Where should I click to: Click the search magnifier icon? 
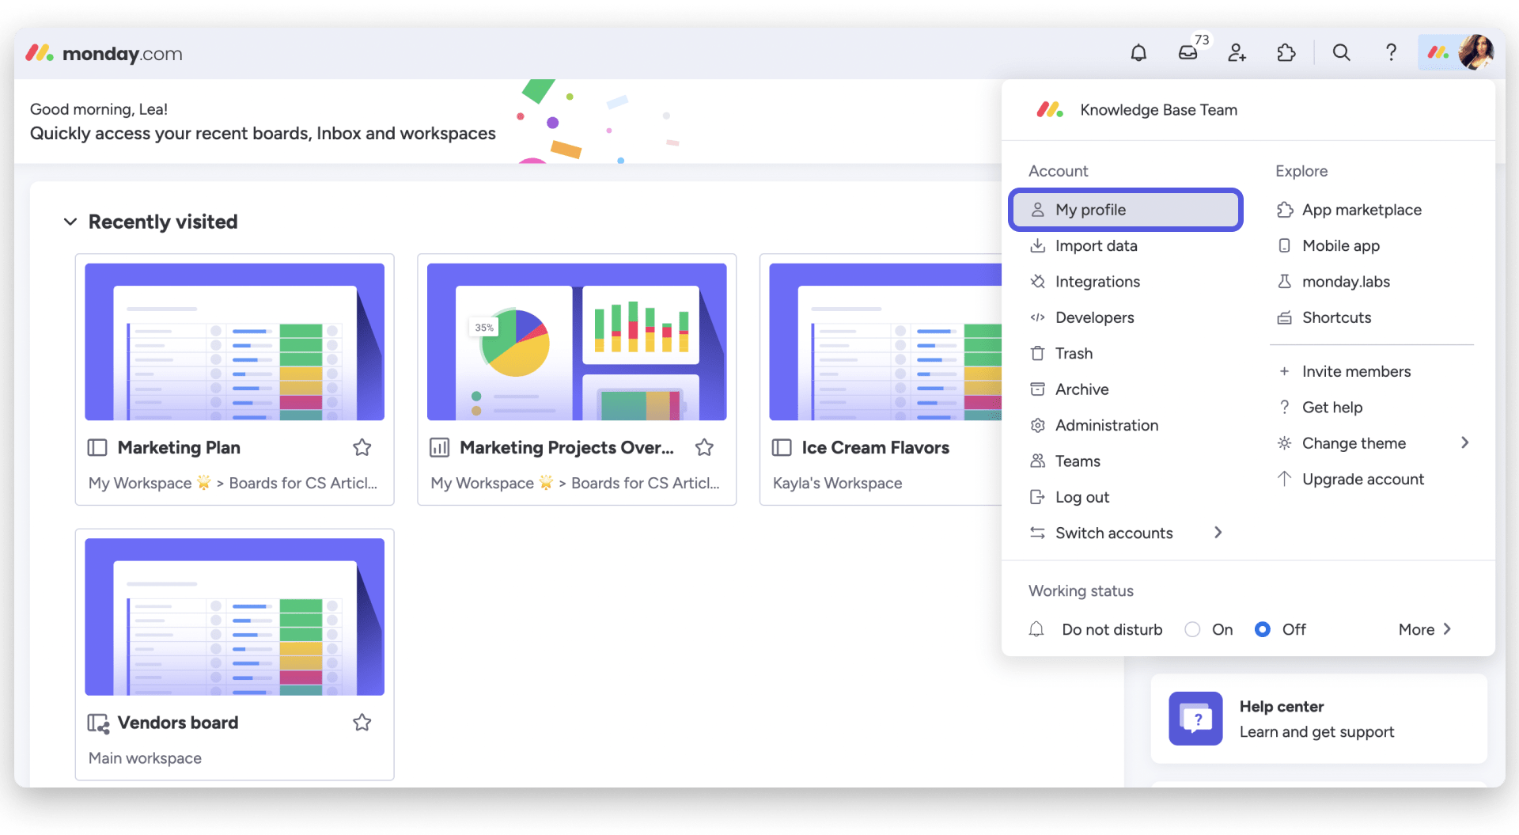[1342, 53]
